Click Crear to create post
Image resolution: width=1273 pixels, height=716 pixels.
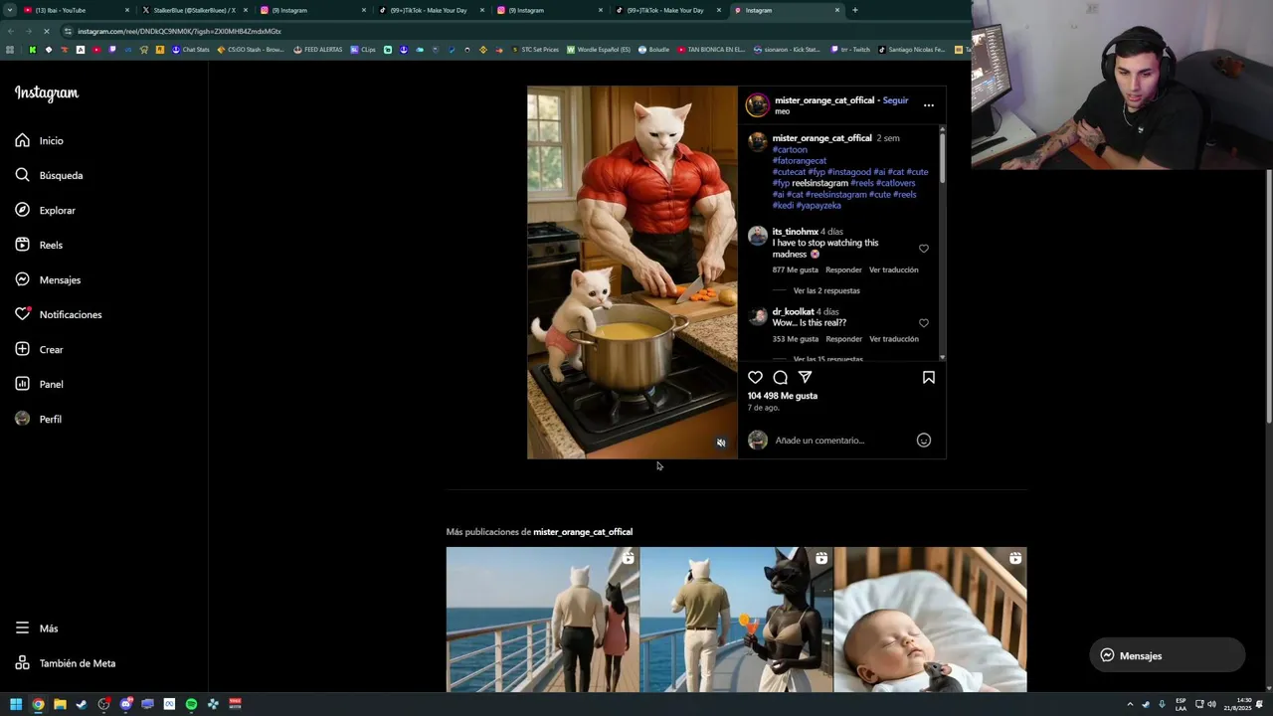39,349
